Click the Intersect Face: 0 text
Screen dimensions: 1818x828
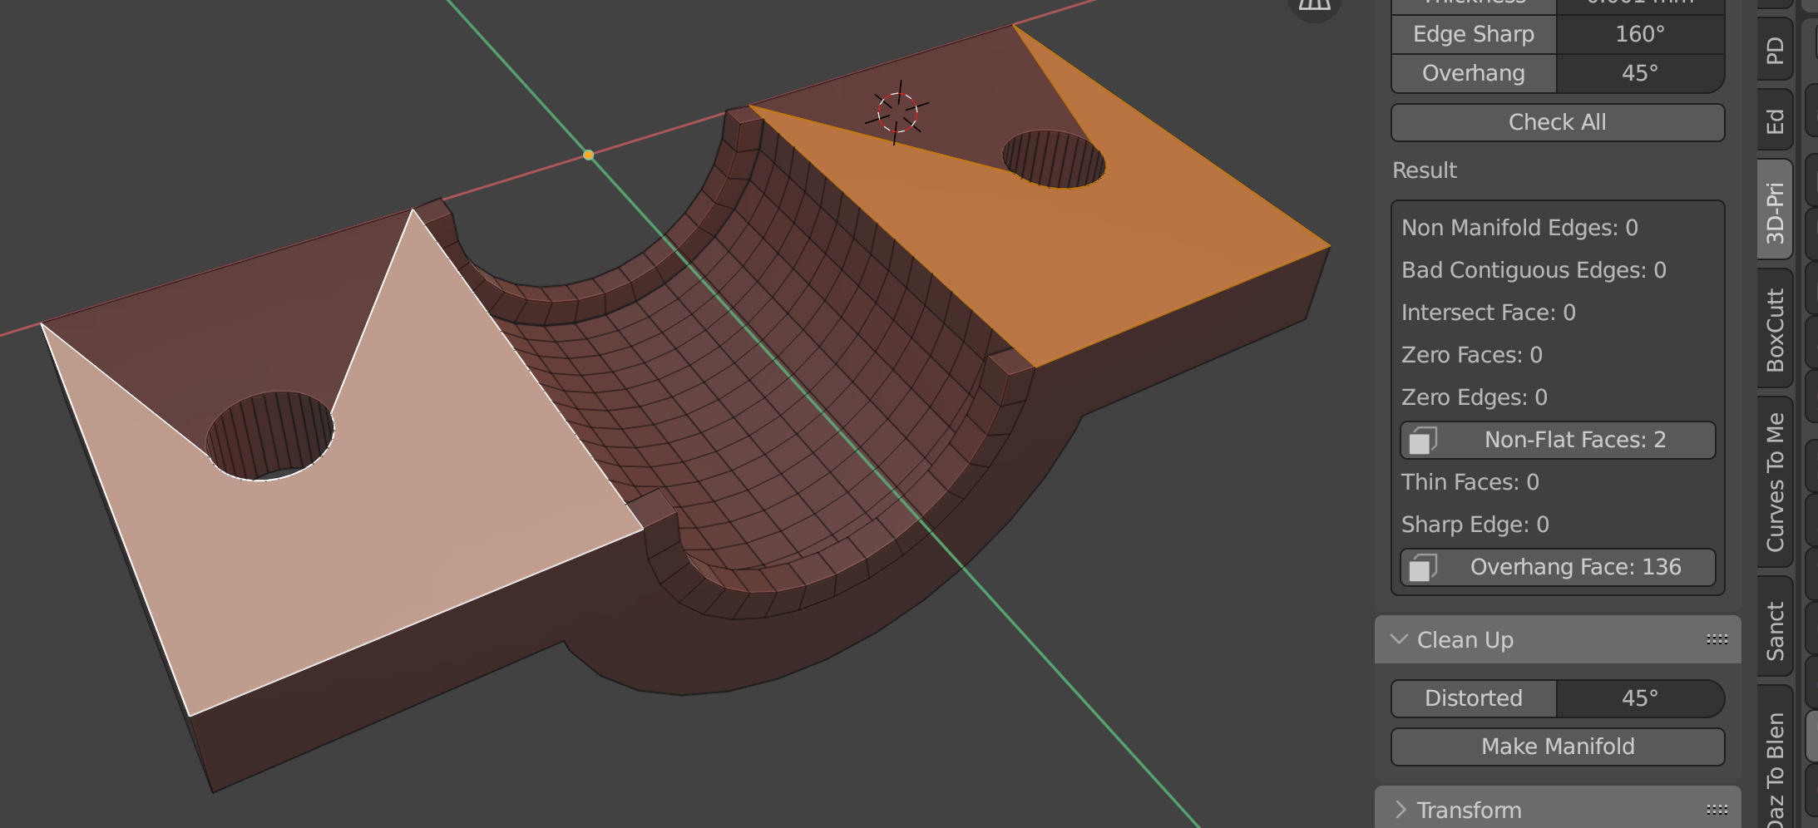point(1488,313)
